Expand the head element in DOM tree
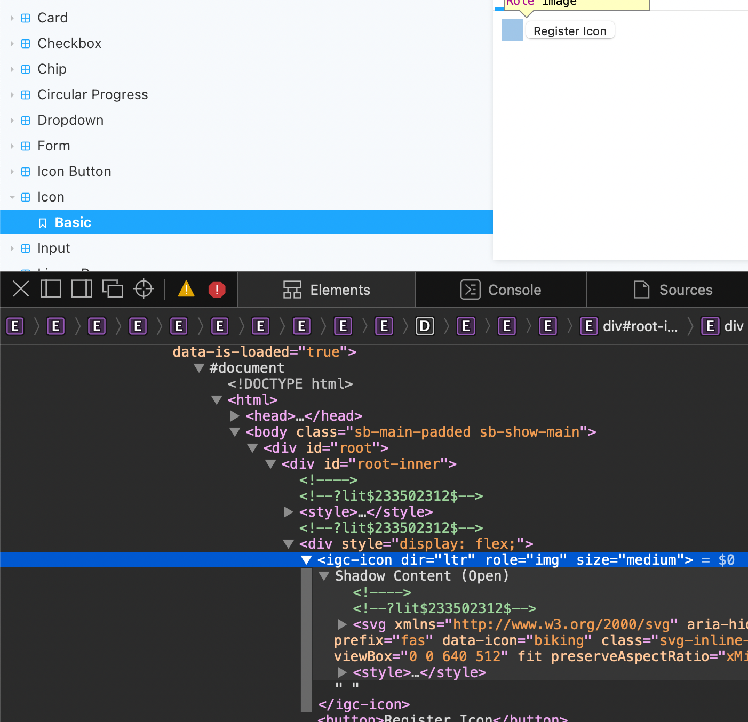 pyautogui.click(x=235, y=416)
